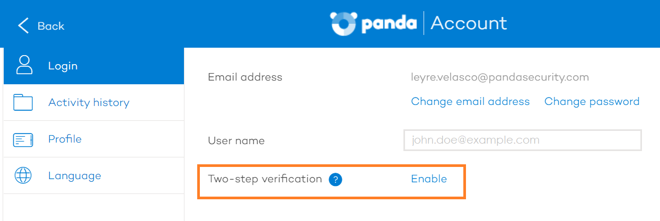Select the Login person icon
660x221 pixels.
click(x=24, y=66)
